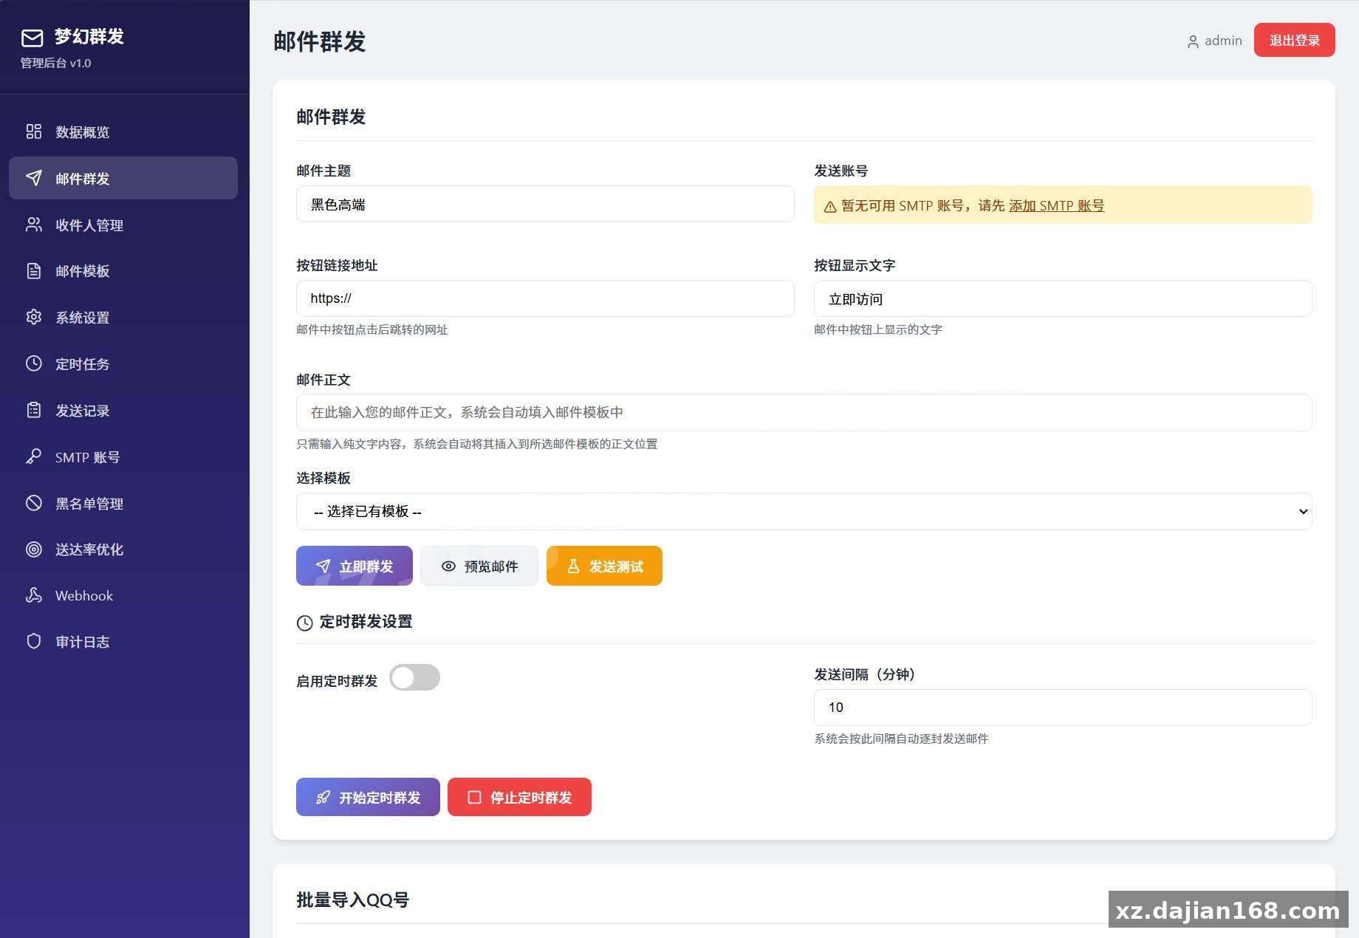Open 发送记录 page
Viewport: 1359px width, 938px height.
pos(123,410)
